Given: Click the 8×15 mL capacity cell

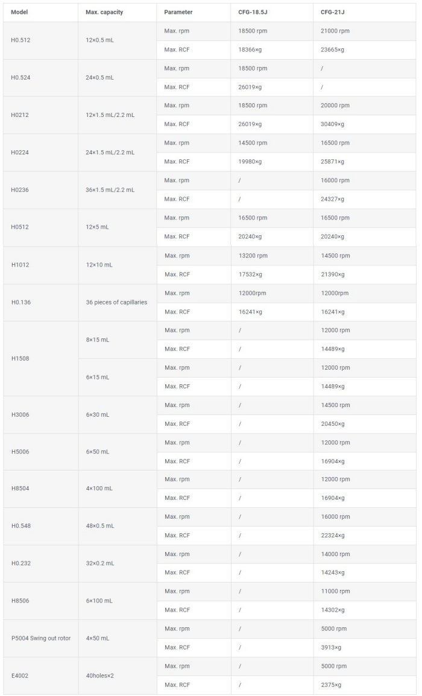Looking at the screenshot, I should pos(98,340).
